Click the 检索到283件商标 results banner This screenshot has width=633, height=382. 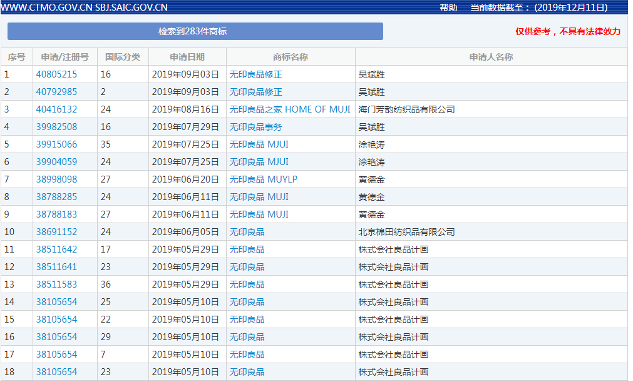(x=195, y=31)
